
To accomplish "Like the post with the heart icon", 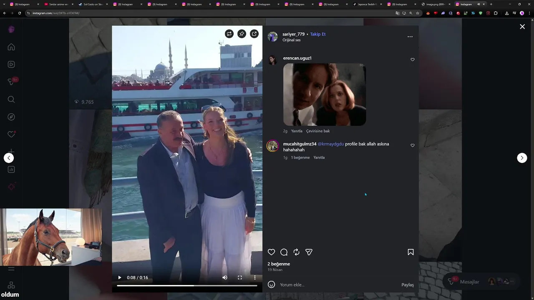I will tap(271, 252).
